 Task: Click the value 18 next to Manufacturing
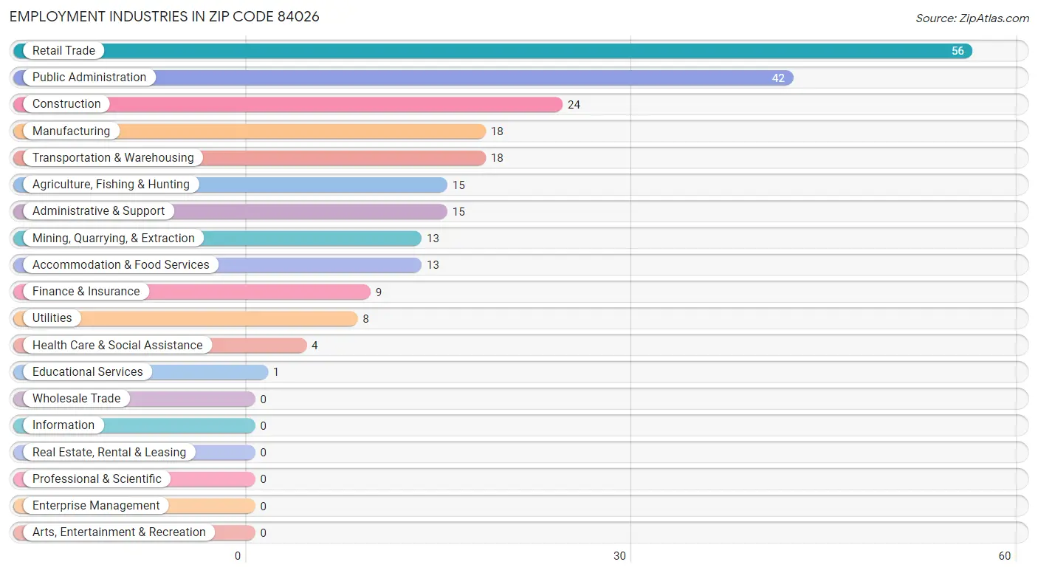[x=497, y=131]
